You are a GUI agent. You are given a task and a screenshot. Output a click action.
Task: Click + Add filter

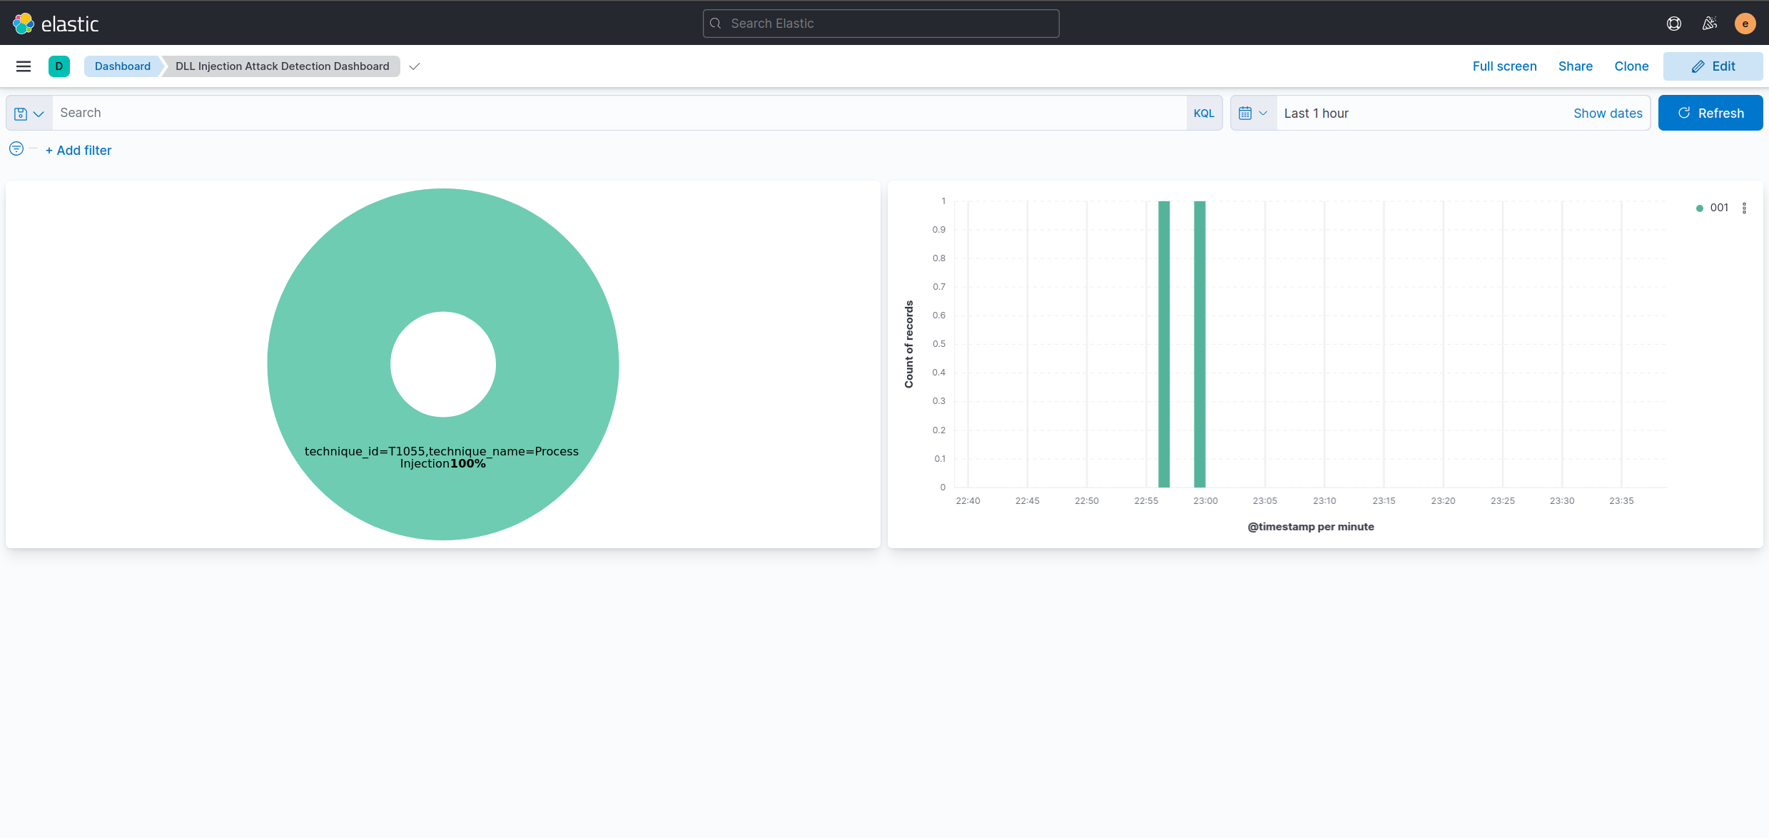(78, 151)
